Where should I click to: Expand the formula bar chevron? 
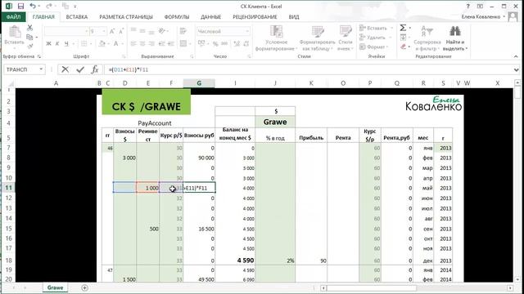click(517, 69)
